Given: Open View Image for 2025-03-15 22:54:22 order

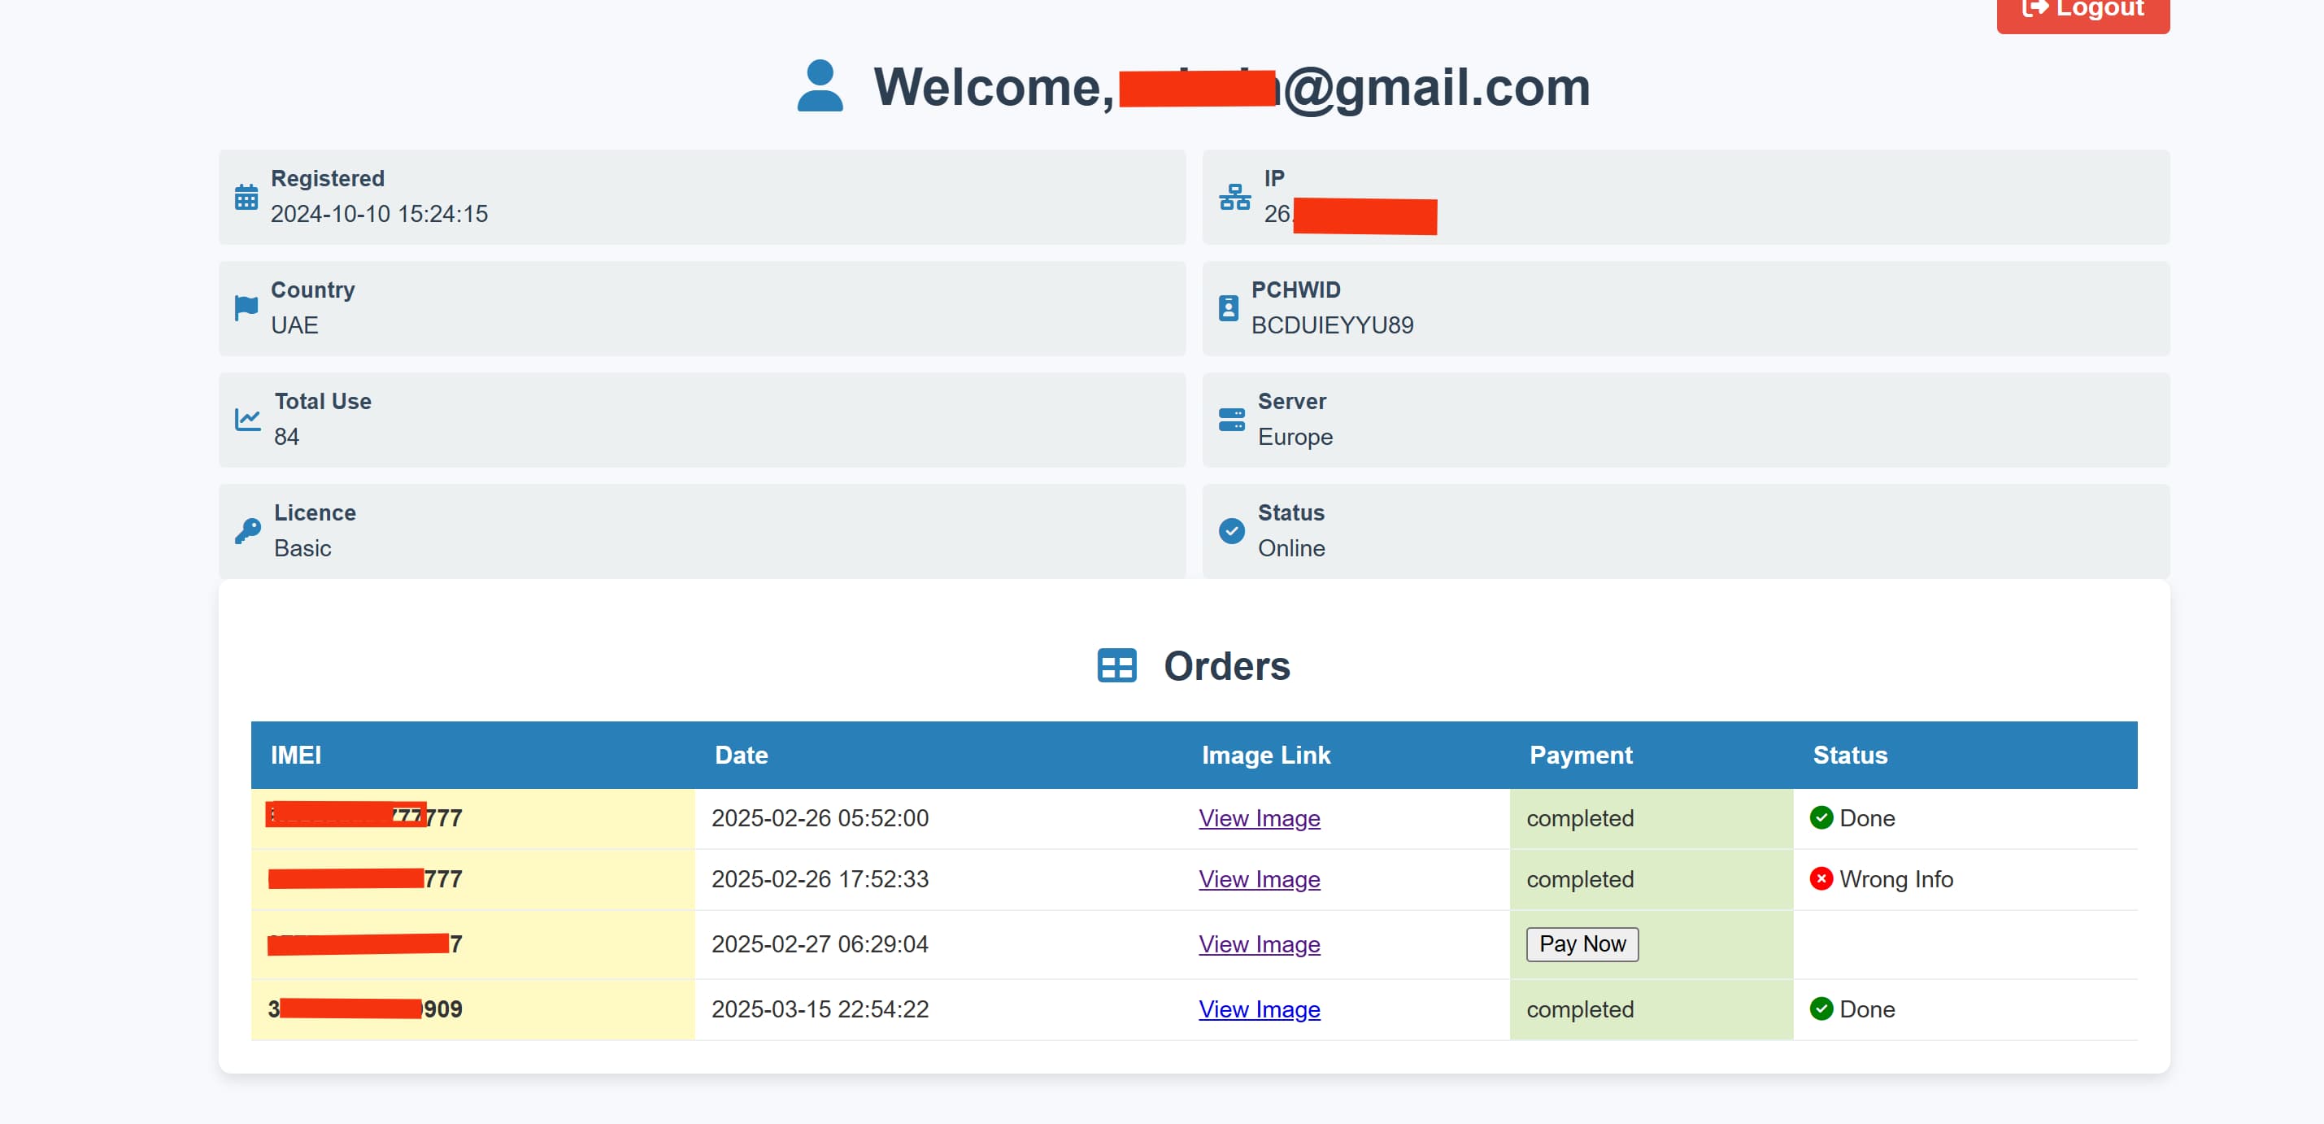Looking at the screenshot, I should (1259, 1009).
